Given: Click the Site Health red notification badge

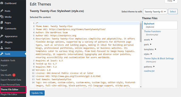Looking at the screenshot, I should point(14,75).
